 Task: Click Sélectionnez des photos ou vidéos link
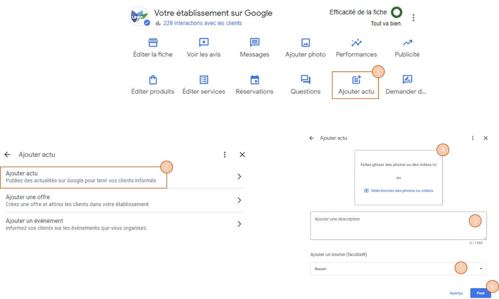click(x=402, y=191)
